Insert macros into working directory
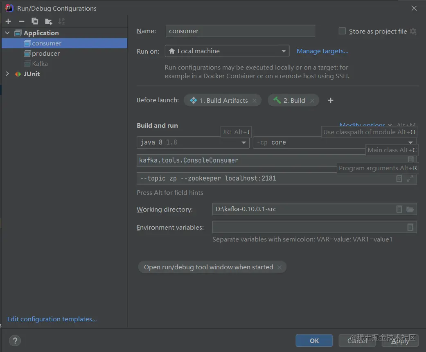This screenshot has height=352, width=426. point(399,209)
